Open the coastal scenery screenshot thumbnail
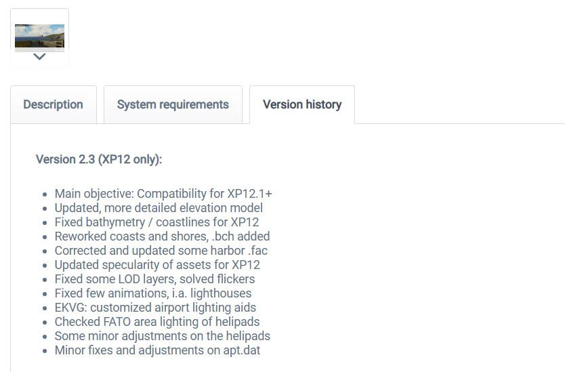Viewport: 565px width, 372px height. 40,36
